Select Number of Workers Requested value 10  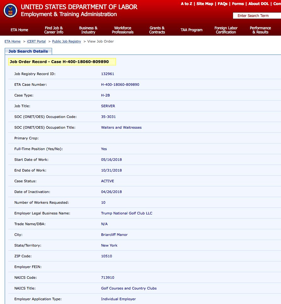(x=103, y=202)
